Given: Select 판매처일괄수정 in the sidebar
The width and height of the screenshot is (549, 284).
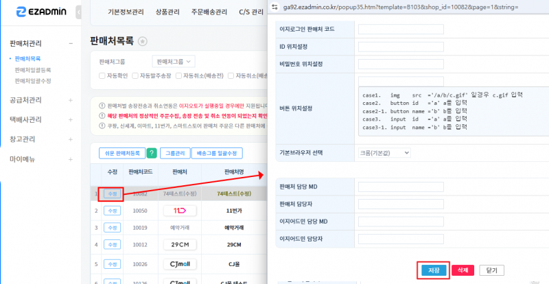Looking at the screenshot, I should [33, 81].
